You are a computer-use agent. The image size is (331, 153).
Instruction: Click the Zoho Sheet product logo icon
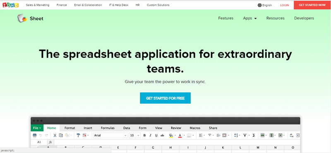[22, 18]
